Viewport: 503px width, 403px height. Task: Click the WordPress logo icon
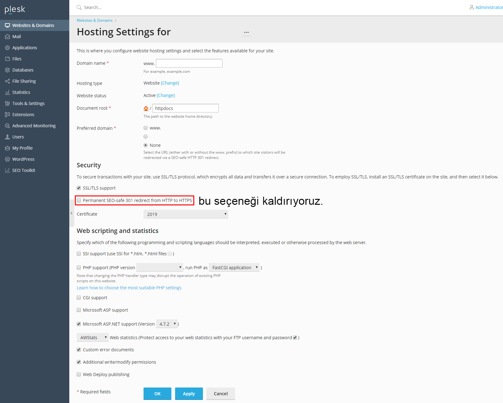tap(7, 159)
